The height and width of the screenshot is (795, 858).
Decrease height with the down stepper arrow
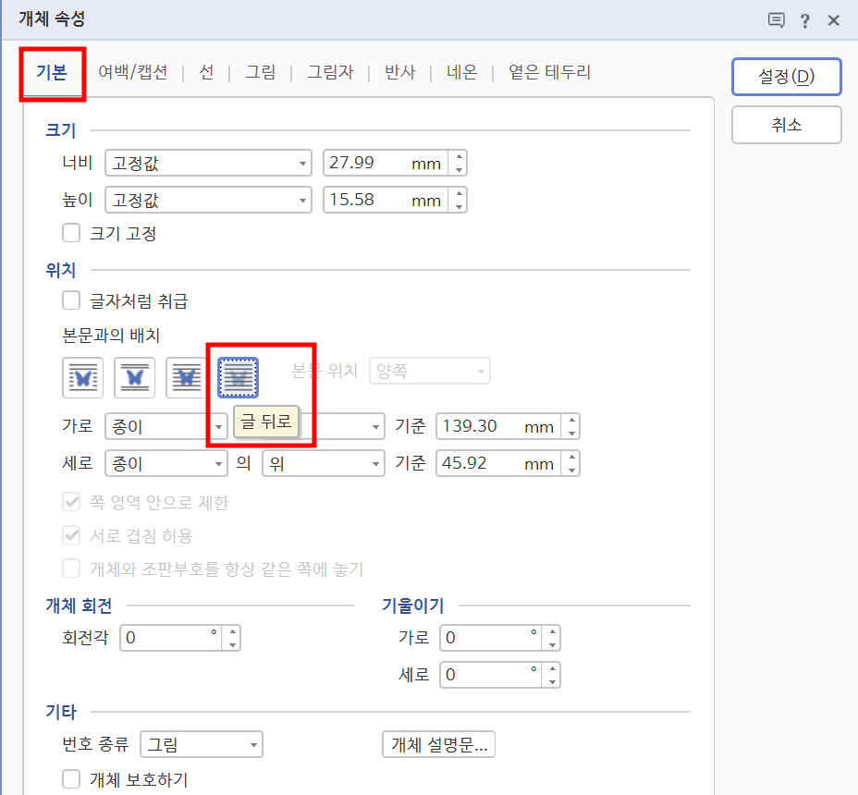[459, 207]
